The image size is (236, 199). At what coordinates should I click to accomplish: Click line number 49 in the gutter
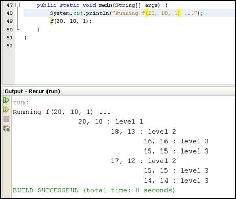coord(10,21)
